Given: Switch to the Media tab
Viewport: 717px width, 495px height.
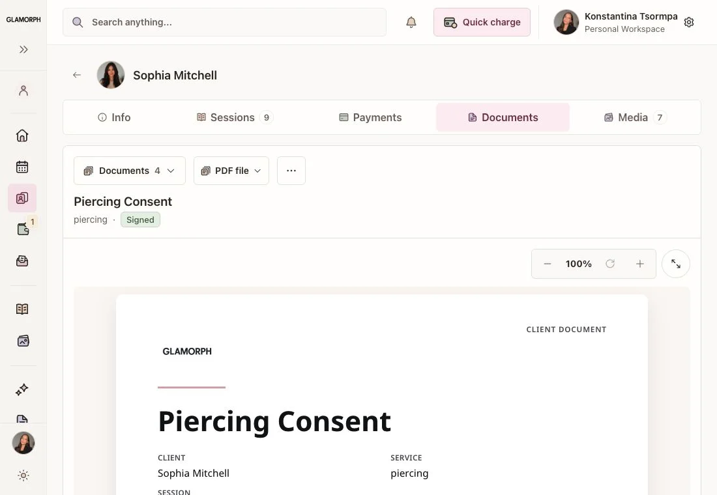Looking at the screenshot, I should [635, 117].
